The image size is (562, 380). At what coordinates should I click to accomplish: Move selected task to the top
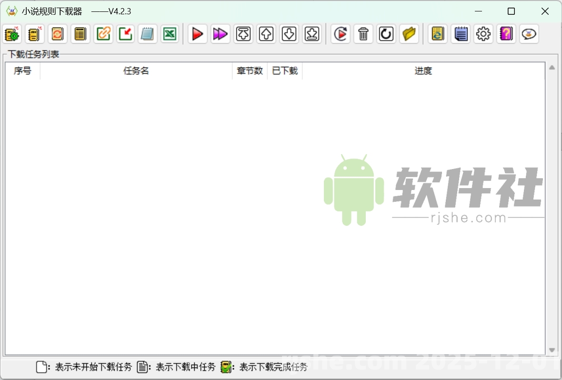tap(243, 34)
